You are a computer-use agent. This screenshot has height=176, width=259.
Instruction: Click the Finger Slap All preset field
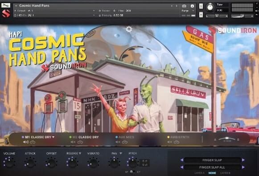click(x=212, y=167)
